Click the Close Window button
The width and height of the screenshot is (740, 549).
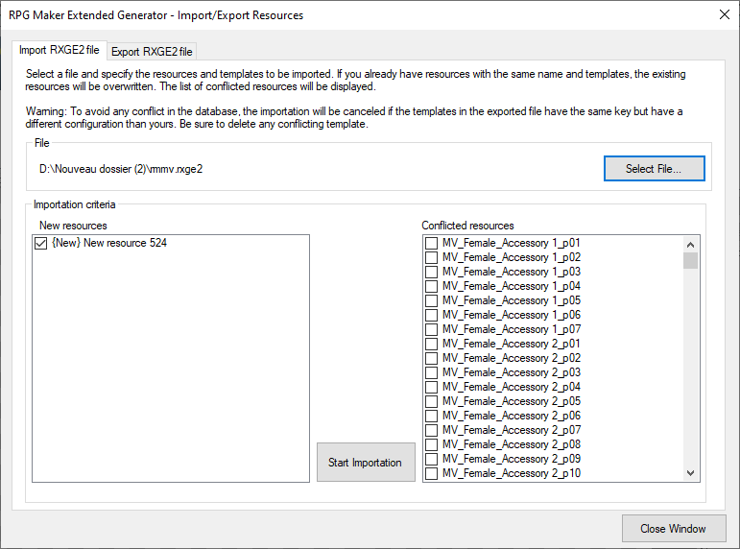click(x=674, y=528)
